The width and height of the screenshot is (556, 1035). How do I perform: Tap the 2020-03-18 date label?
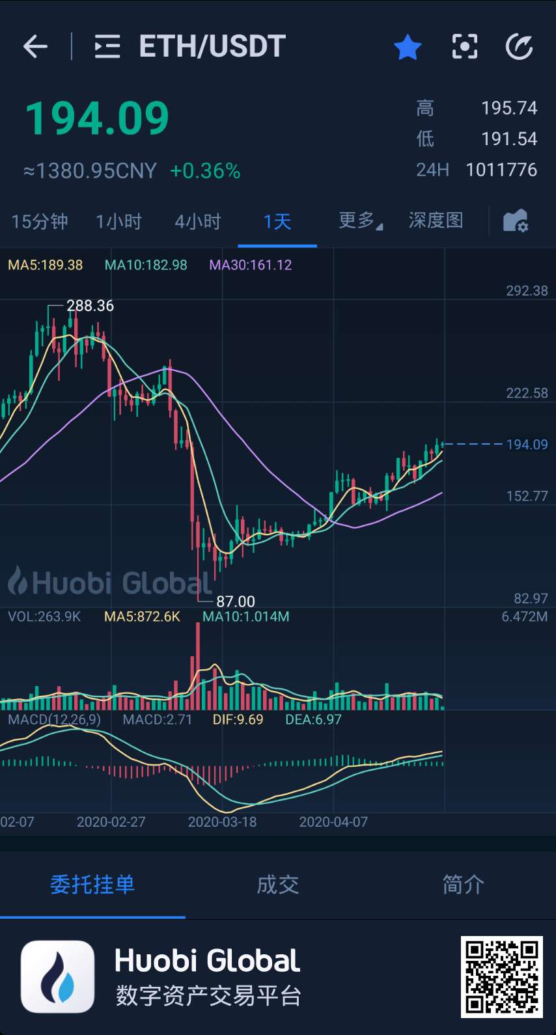222,822
